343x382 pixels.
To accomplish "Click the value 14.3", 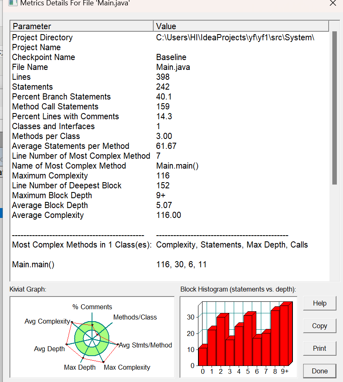I will [x=164, y=116].
